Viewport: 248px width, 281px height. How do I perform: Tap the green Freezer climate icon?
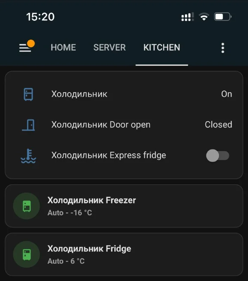(26, 206)
